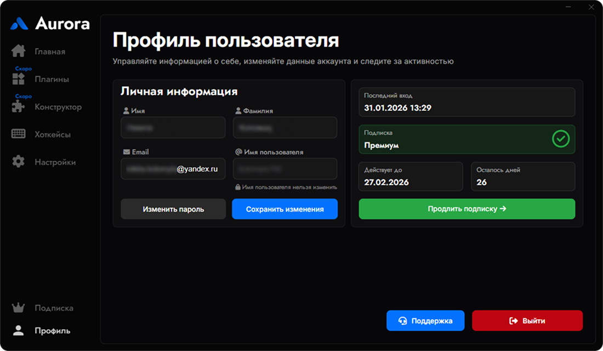The image size is (603, 351).
Task: Go to the Настройки section label
Action: click(x=55, y=162)
